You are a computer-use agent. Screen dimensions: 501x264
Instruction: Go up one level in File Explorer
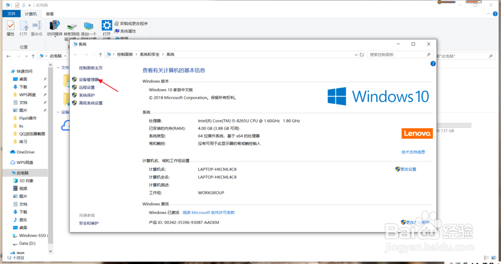[33, 56]
